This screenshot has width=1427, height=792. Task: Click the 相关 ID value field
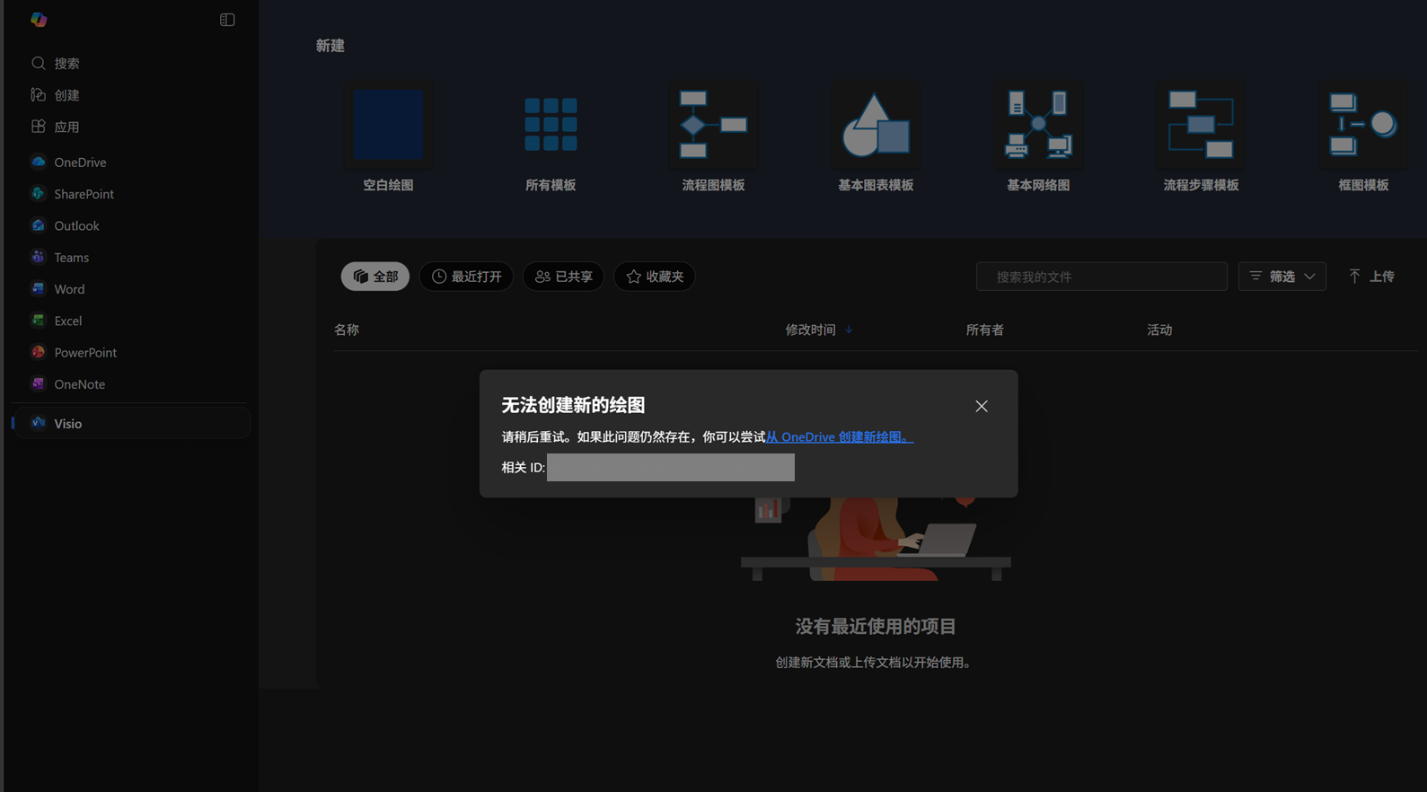(x=671, y=467)
